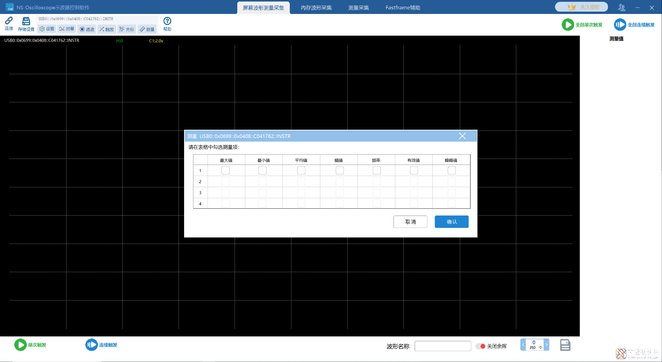Start 单次触发 single trigger

pyautogui.click(x=30, y=345)
